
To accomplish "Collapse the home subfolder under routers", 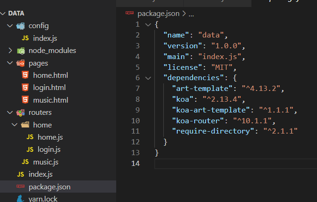I will click(x=14, y=125).
